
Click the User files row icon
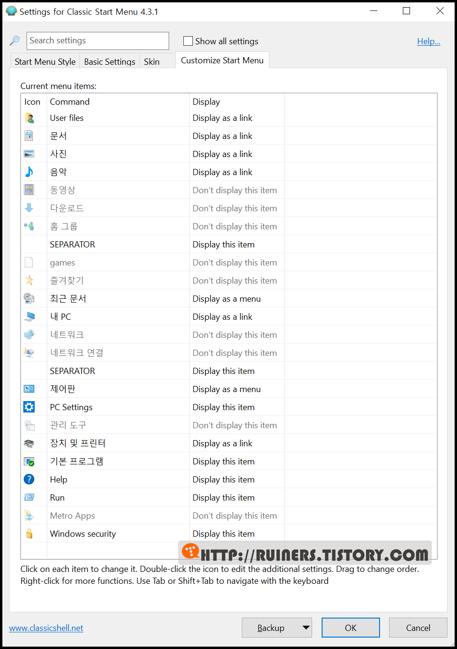[29, 118]
